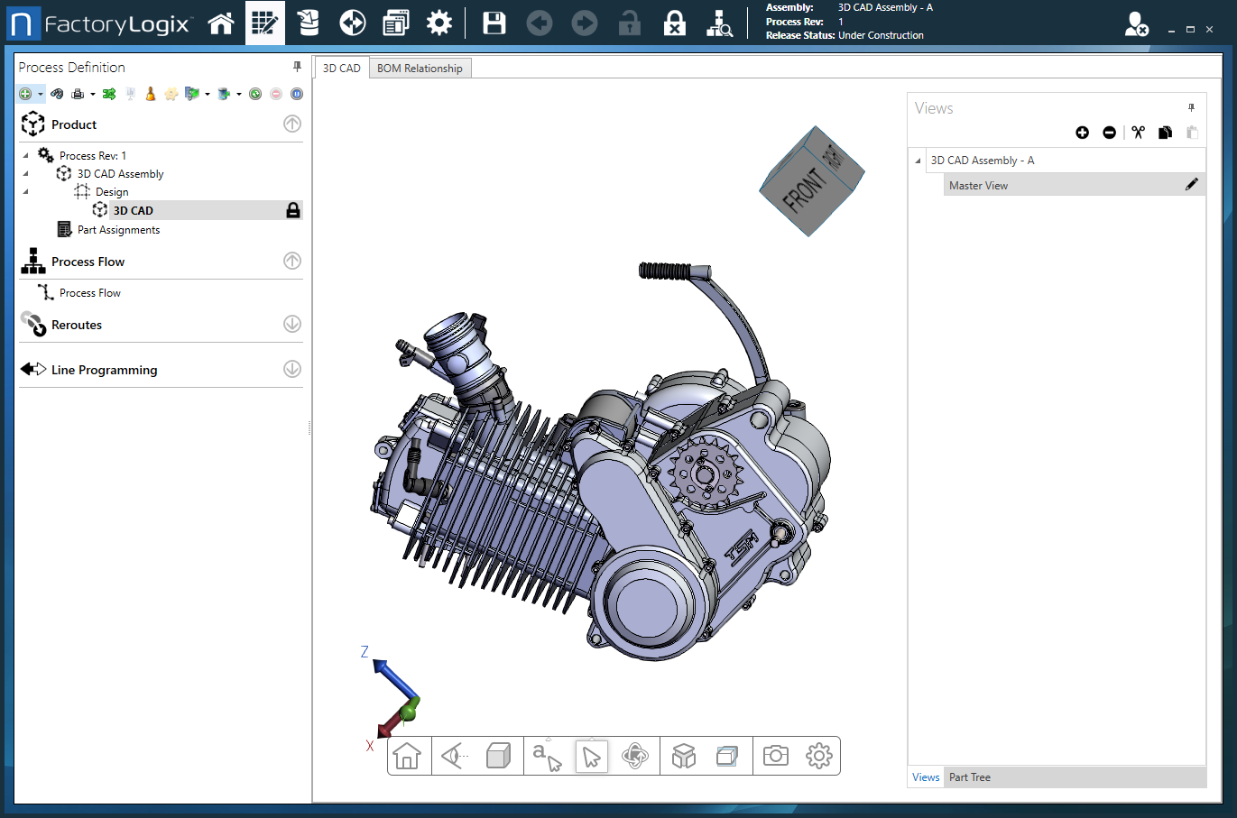Click the scissors cut icon in the Views panel

click(1137, 133)
